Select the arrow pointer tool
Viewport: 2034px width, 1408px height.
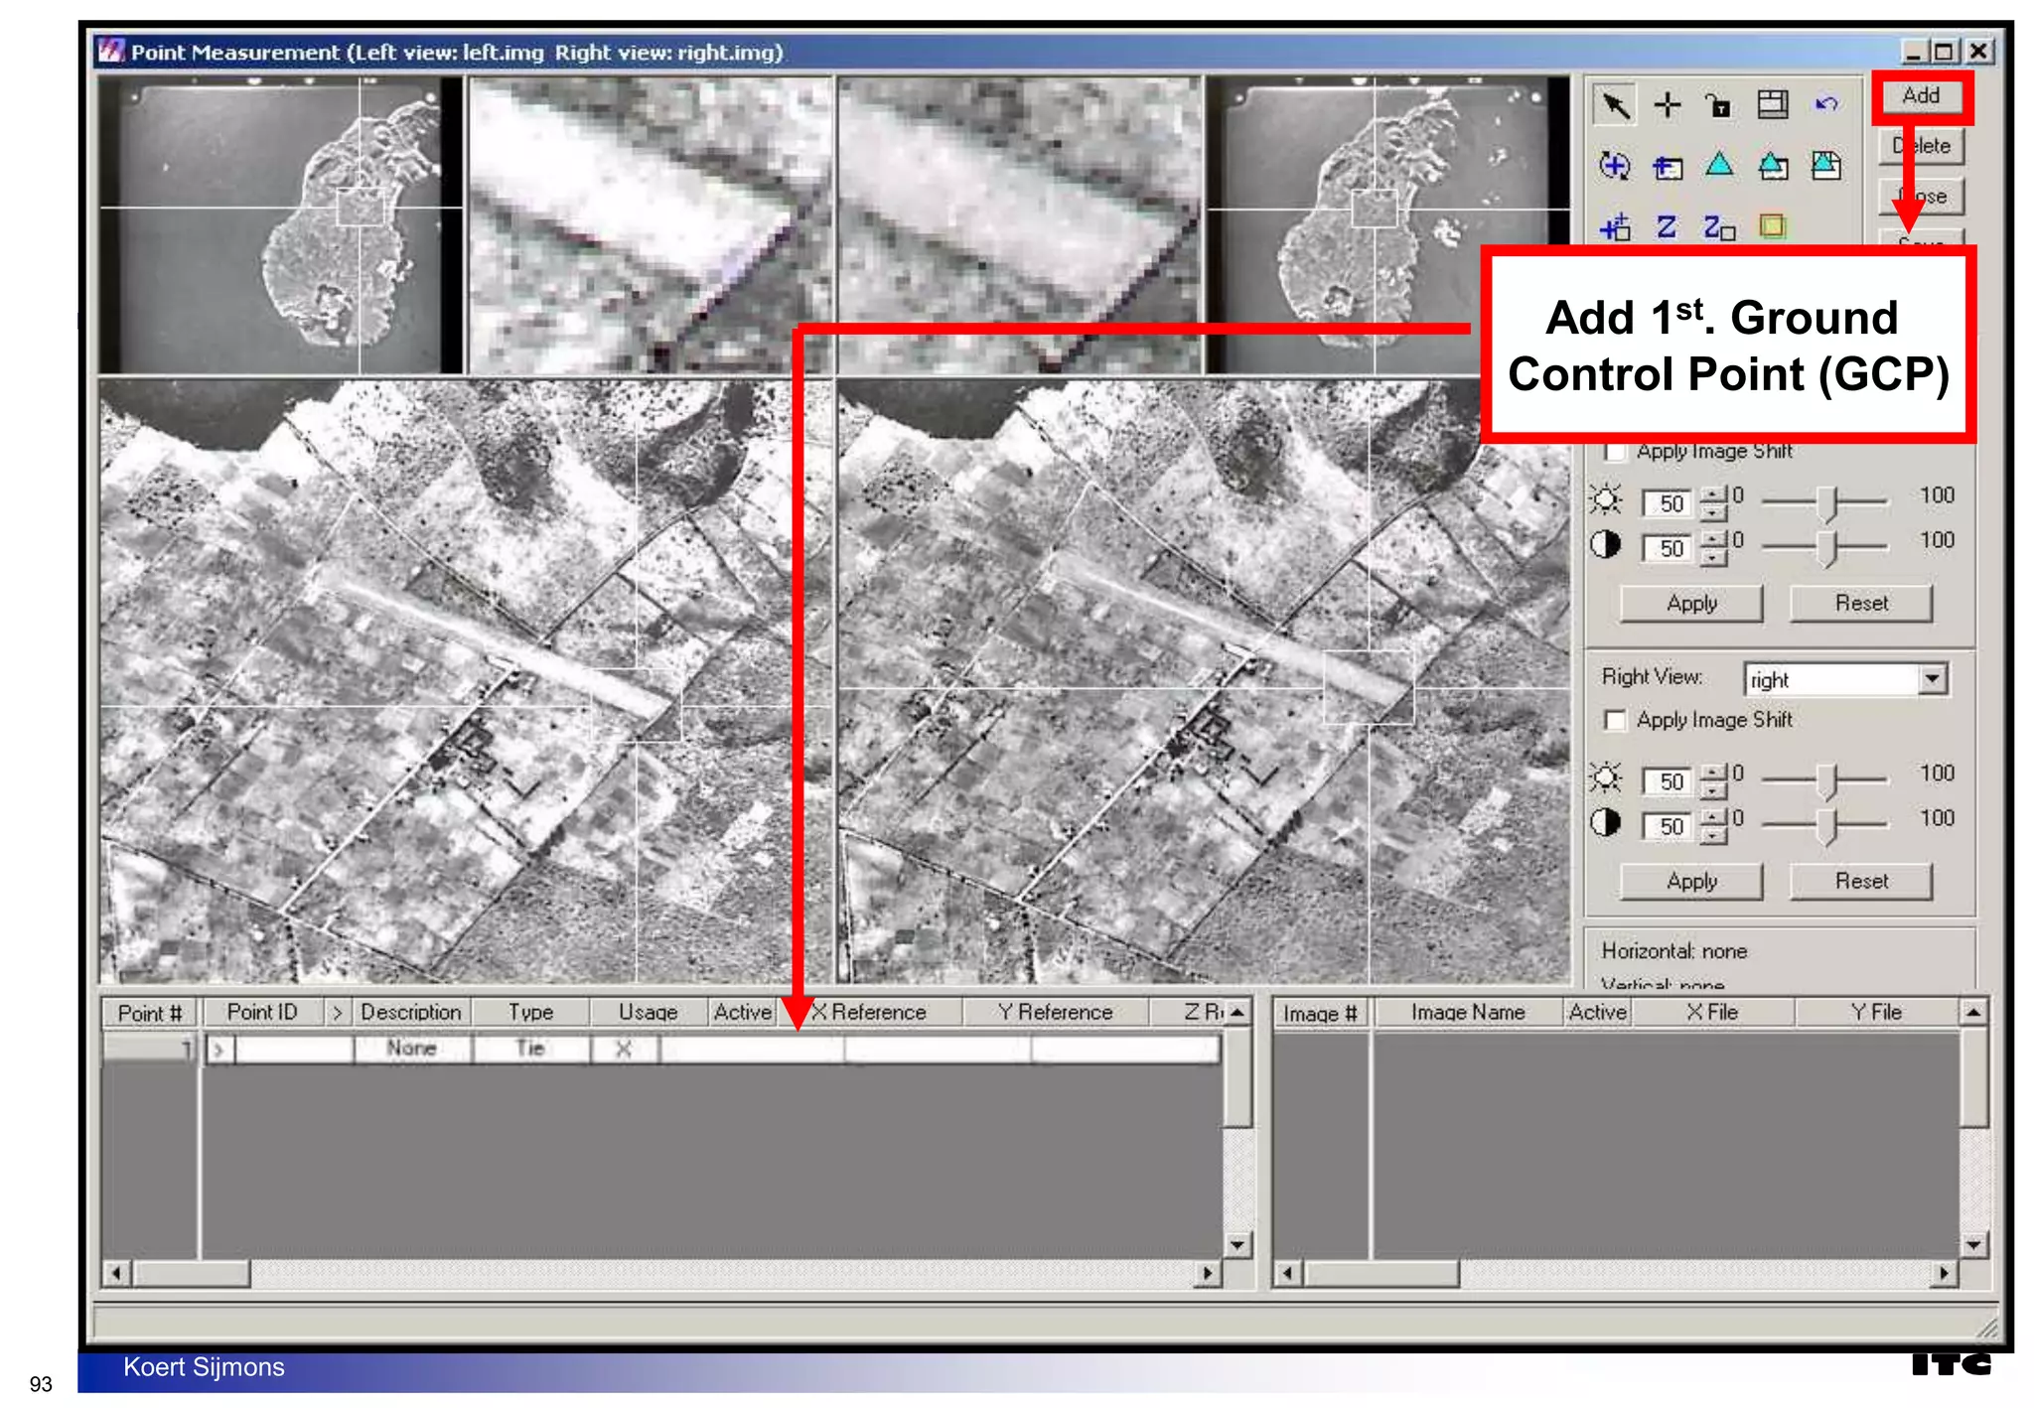point(1615,104)
